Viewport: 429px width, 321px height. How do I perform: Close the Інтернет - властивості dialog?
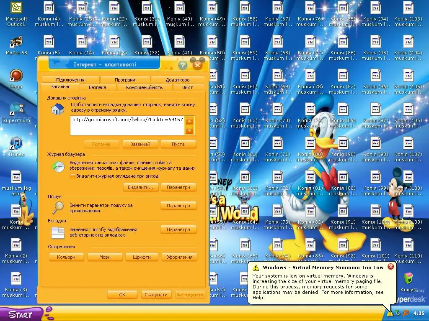(198, 65)
